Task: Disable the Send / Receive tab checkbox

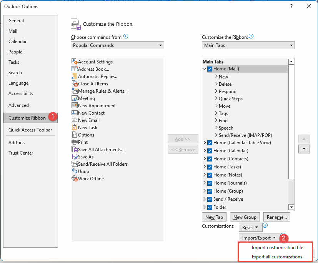Action: point(209,199)
